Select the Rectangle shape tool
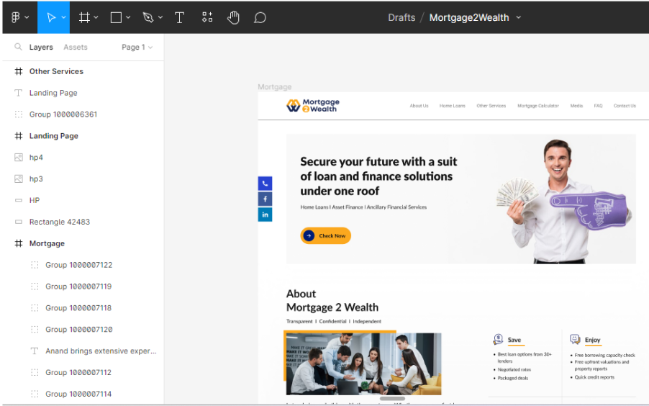Screen dimensions: 649x406 pyautogui.click(x=116, y=17)
